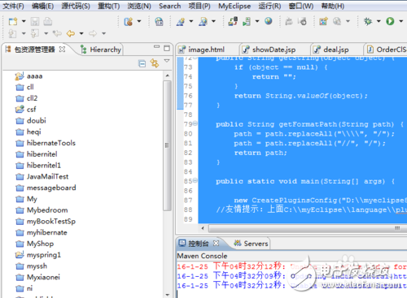Collapse the main method fold marker
Image resolution: width=407 pixels, height=298 pixels.
pos(195,180)
